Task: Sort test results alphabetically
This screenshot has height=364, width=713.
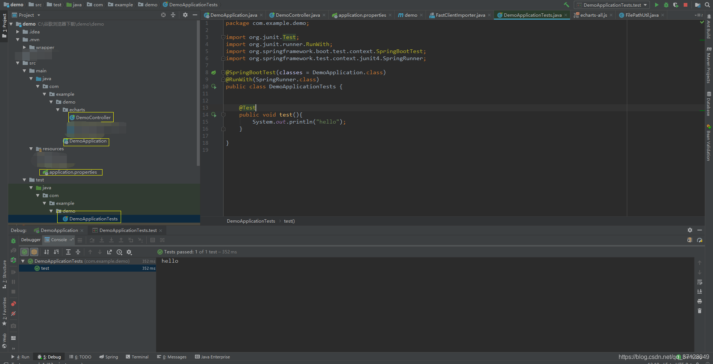Action: (46, 252)
